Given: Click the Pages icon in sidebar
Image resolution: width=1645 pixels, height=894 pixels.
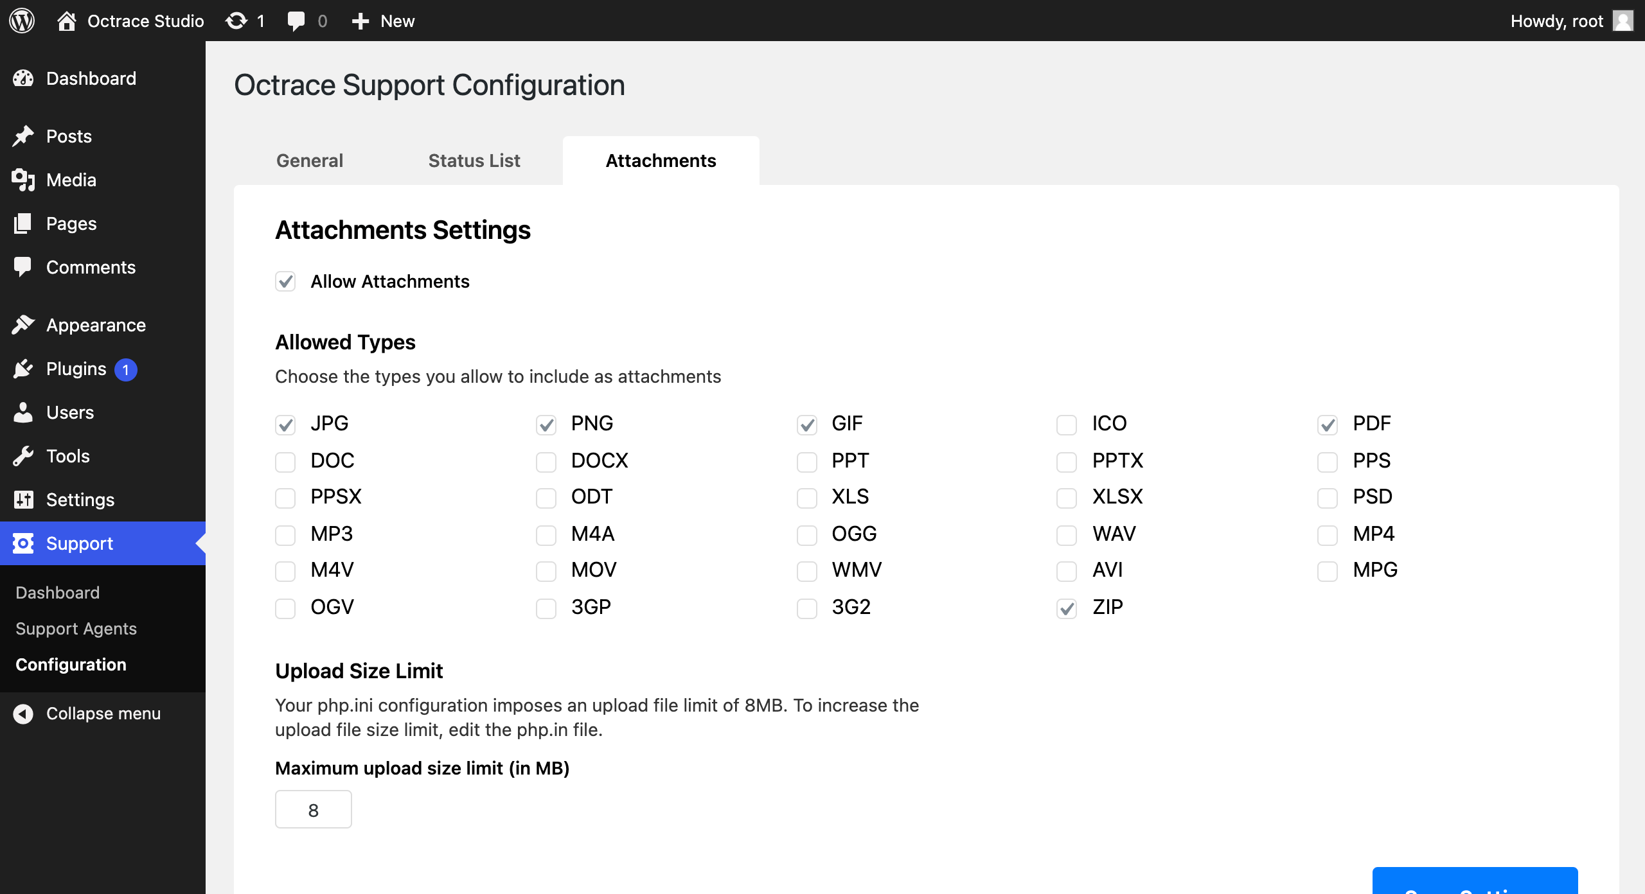Looking at the screenshot, I should (23, 223).
